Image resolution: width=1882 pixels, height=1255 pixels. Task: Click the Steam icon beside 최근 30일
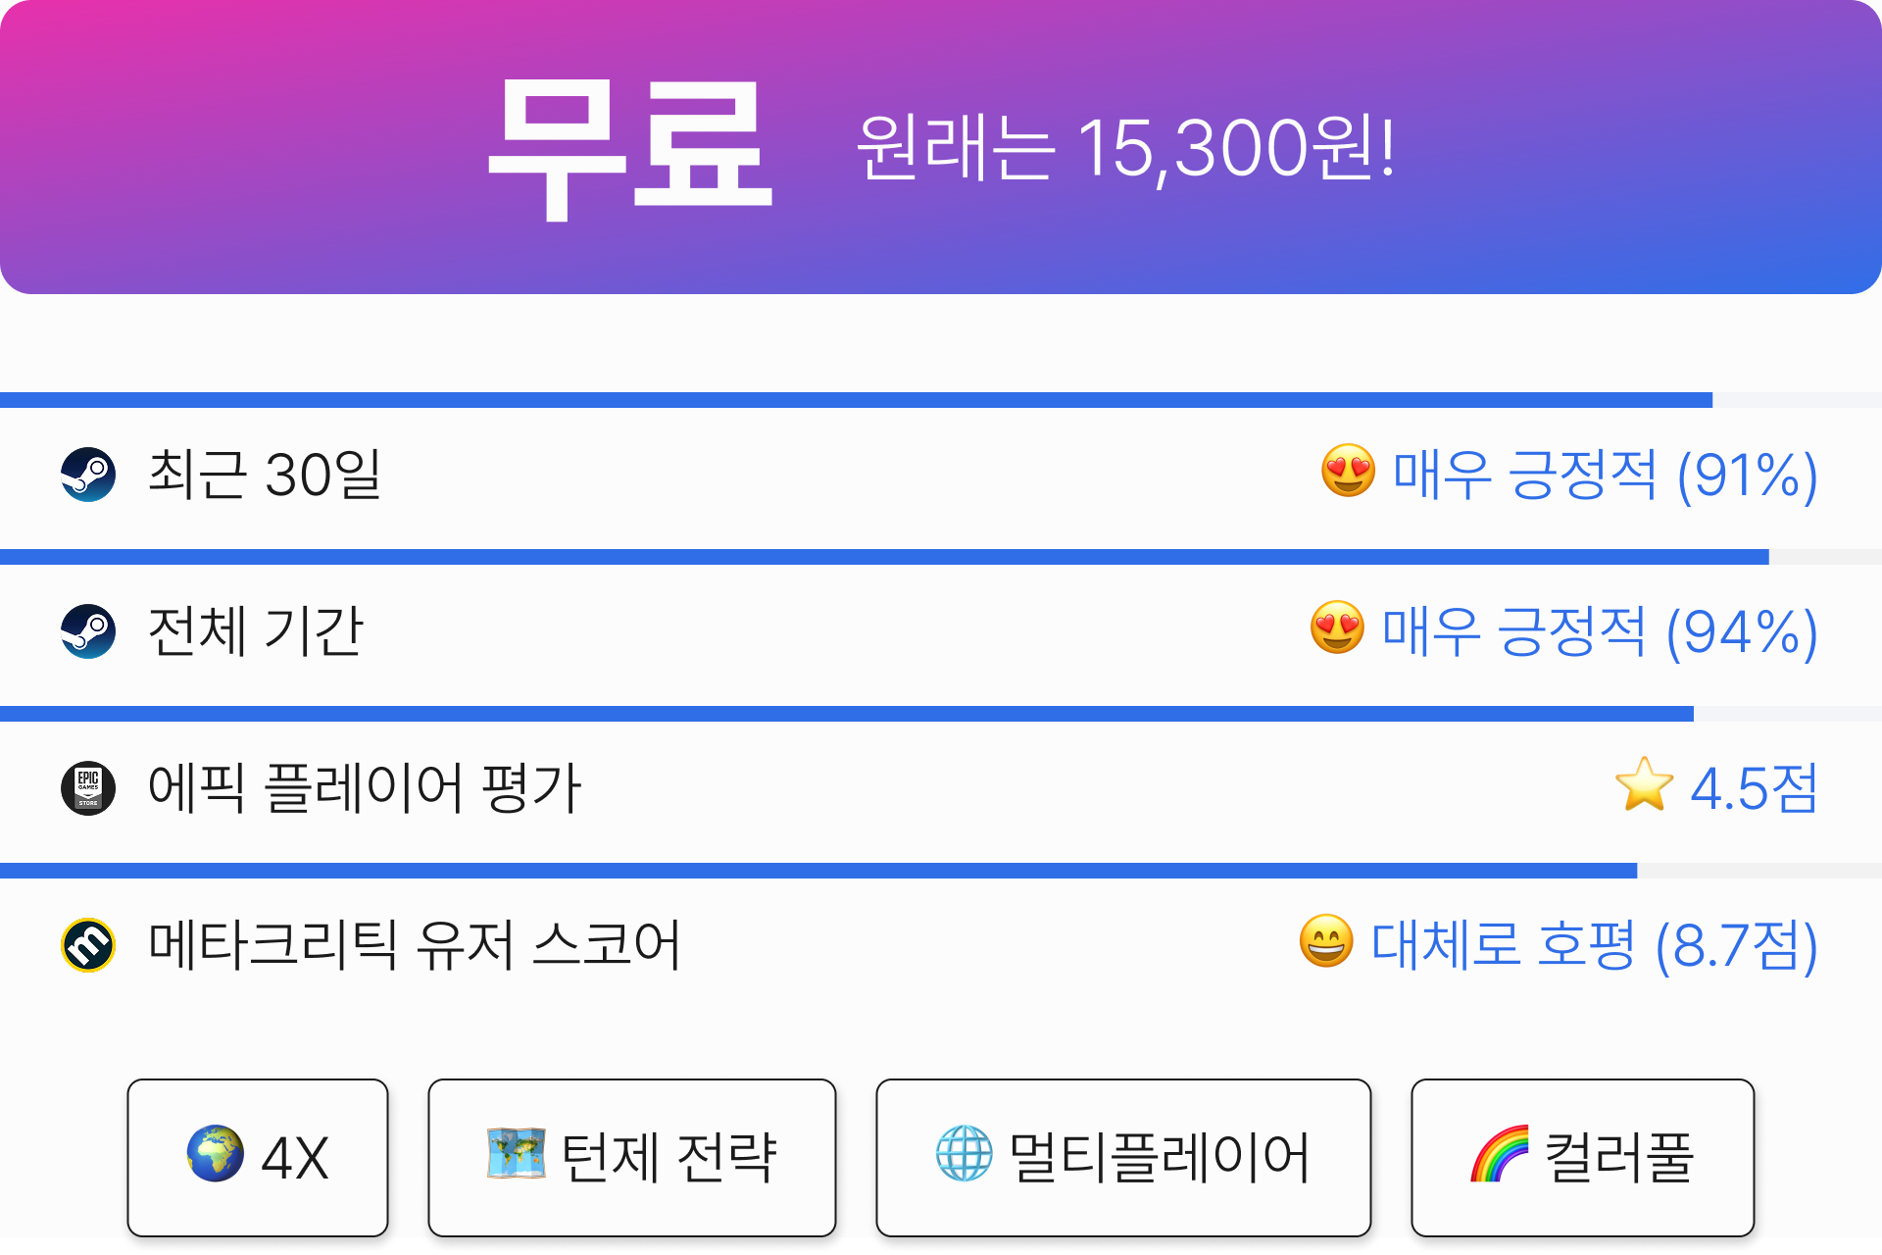tap(88, 475)
